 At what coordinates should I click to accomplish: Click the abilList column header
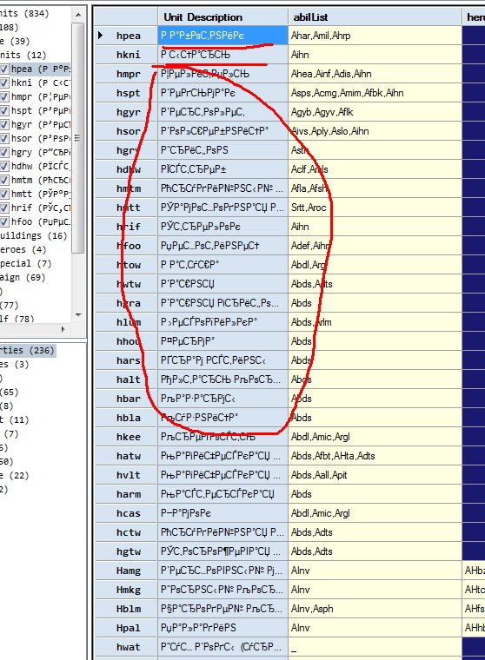point(375,16)
